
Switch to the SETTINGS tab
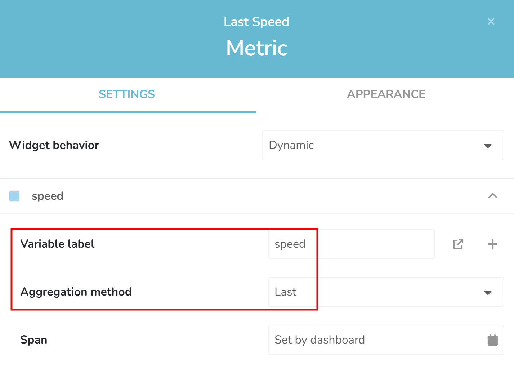[127, 94]
